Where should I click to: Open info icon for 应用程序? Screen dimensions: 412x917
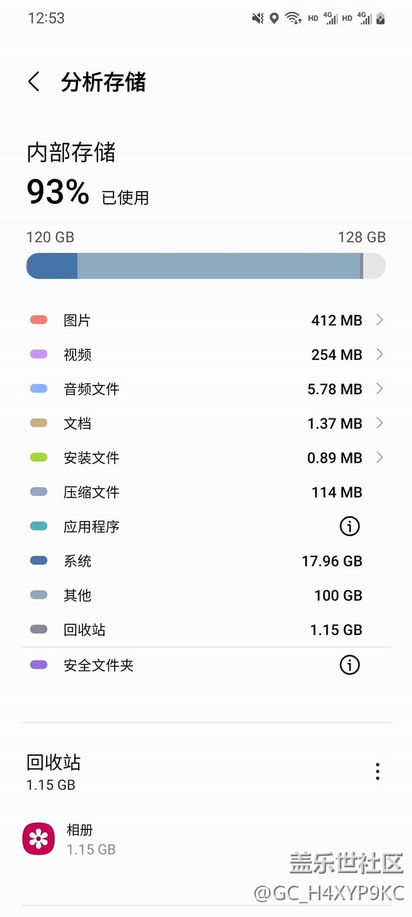(349, 526)
